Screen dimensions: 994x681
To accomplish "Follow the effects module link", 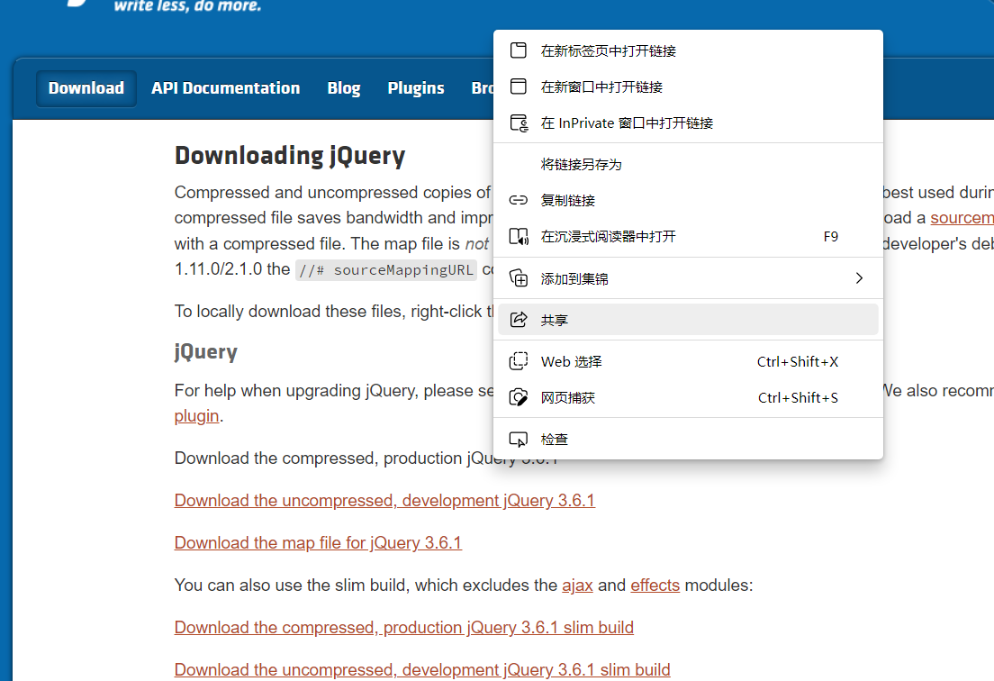I will 655,585.
